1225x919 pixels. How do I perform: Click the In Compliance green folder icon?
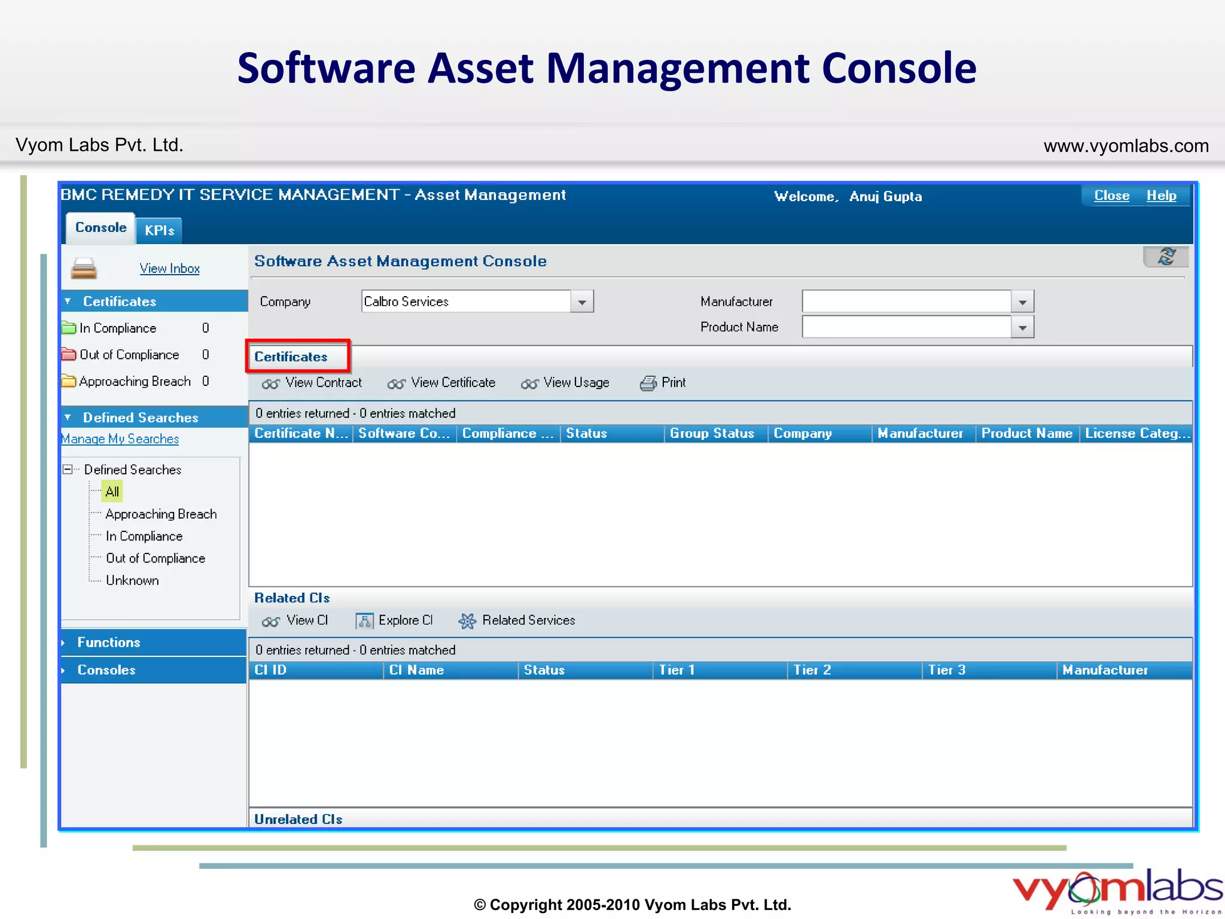(x=69, y=327)
